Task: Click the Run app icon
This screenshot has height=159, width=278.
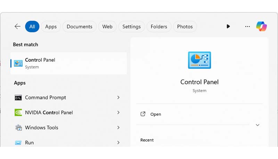Action: [x=18, y=142]
